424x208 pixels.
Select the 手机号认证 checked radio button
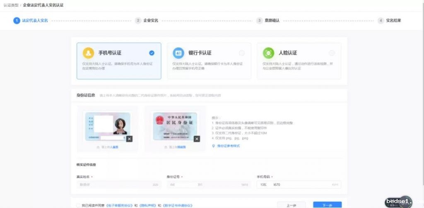click(152, 53)
